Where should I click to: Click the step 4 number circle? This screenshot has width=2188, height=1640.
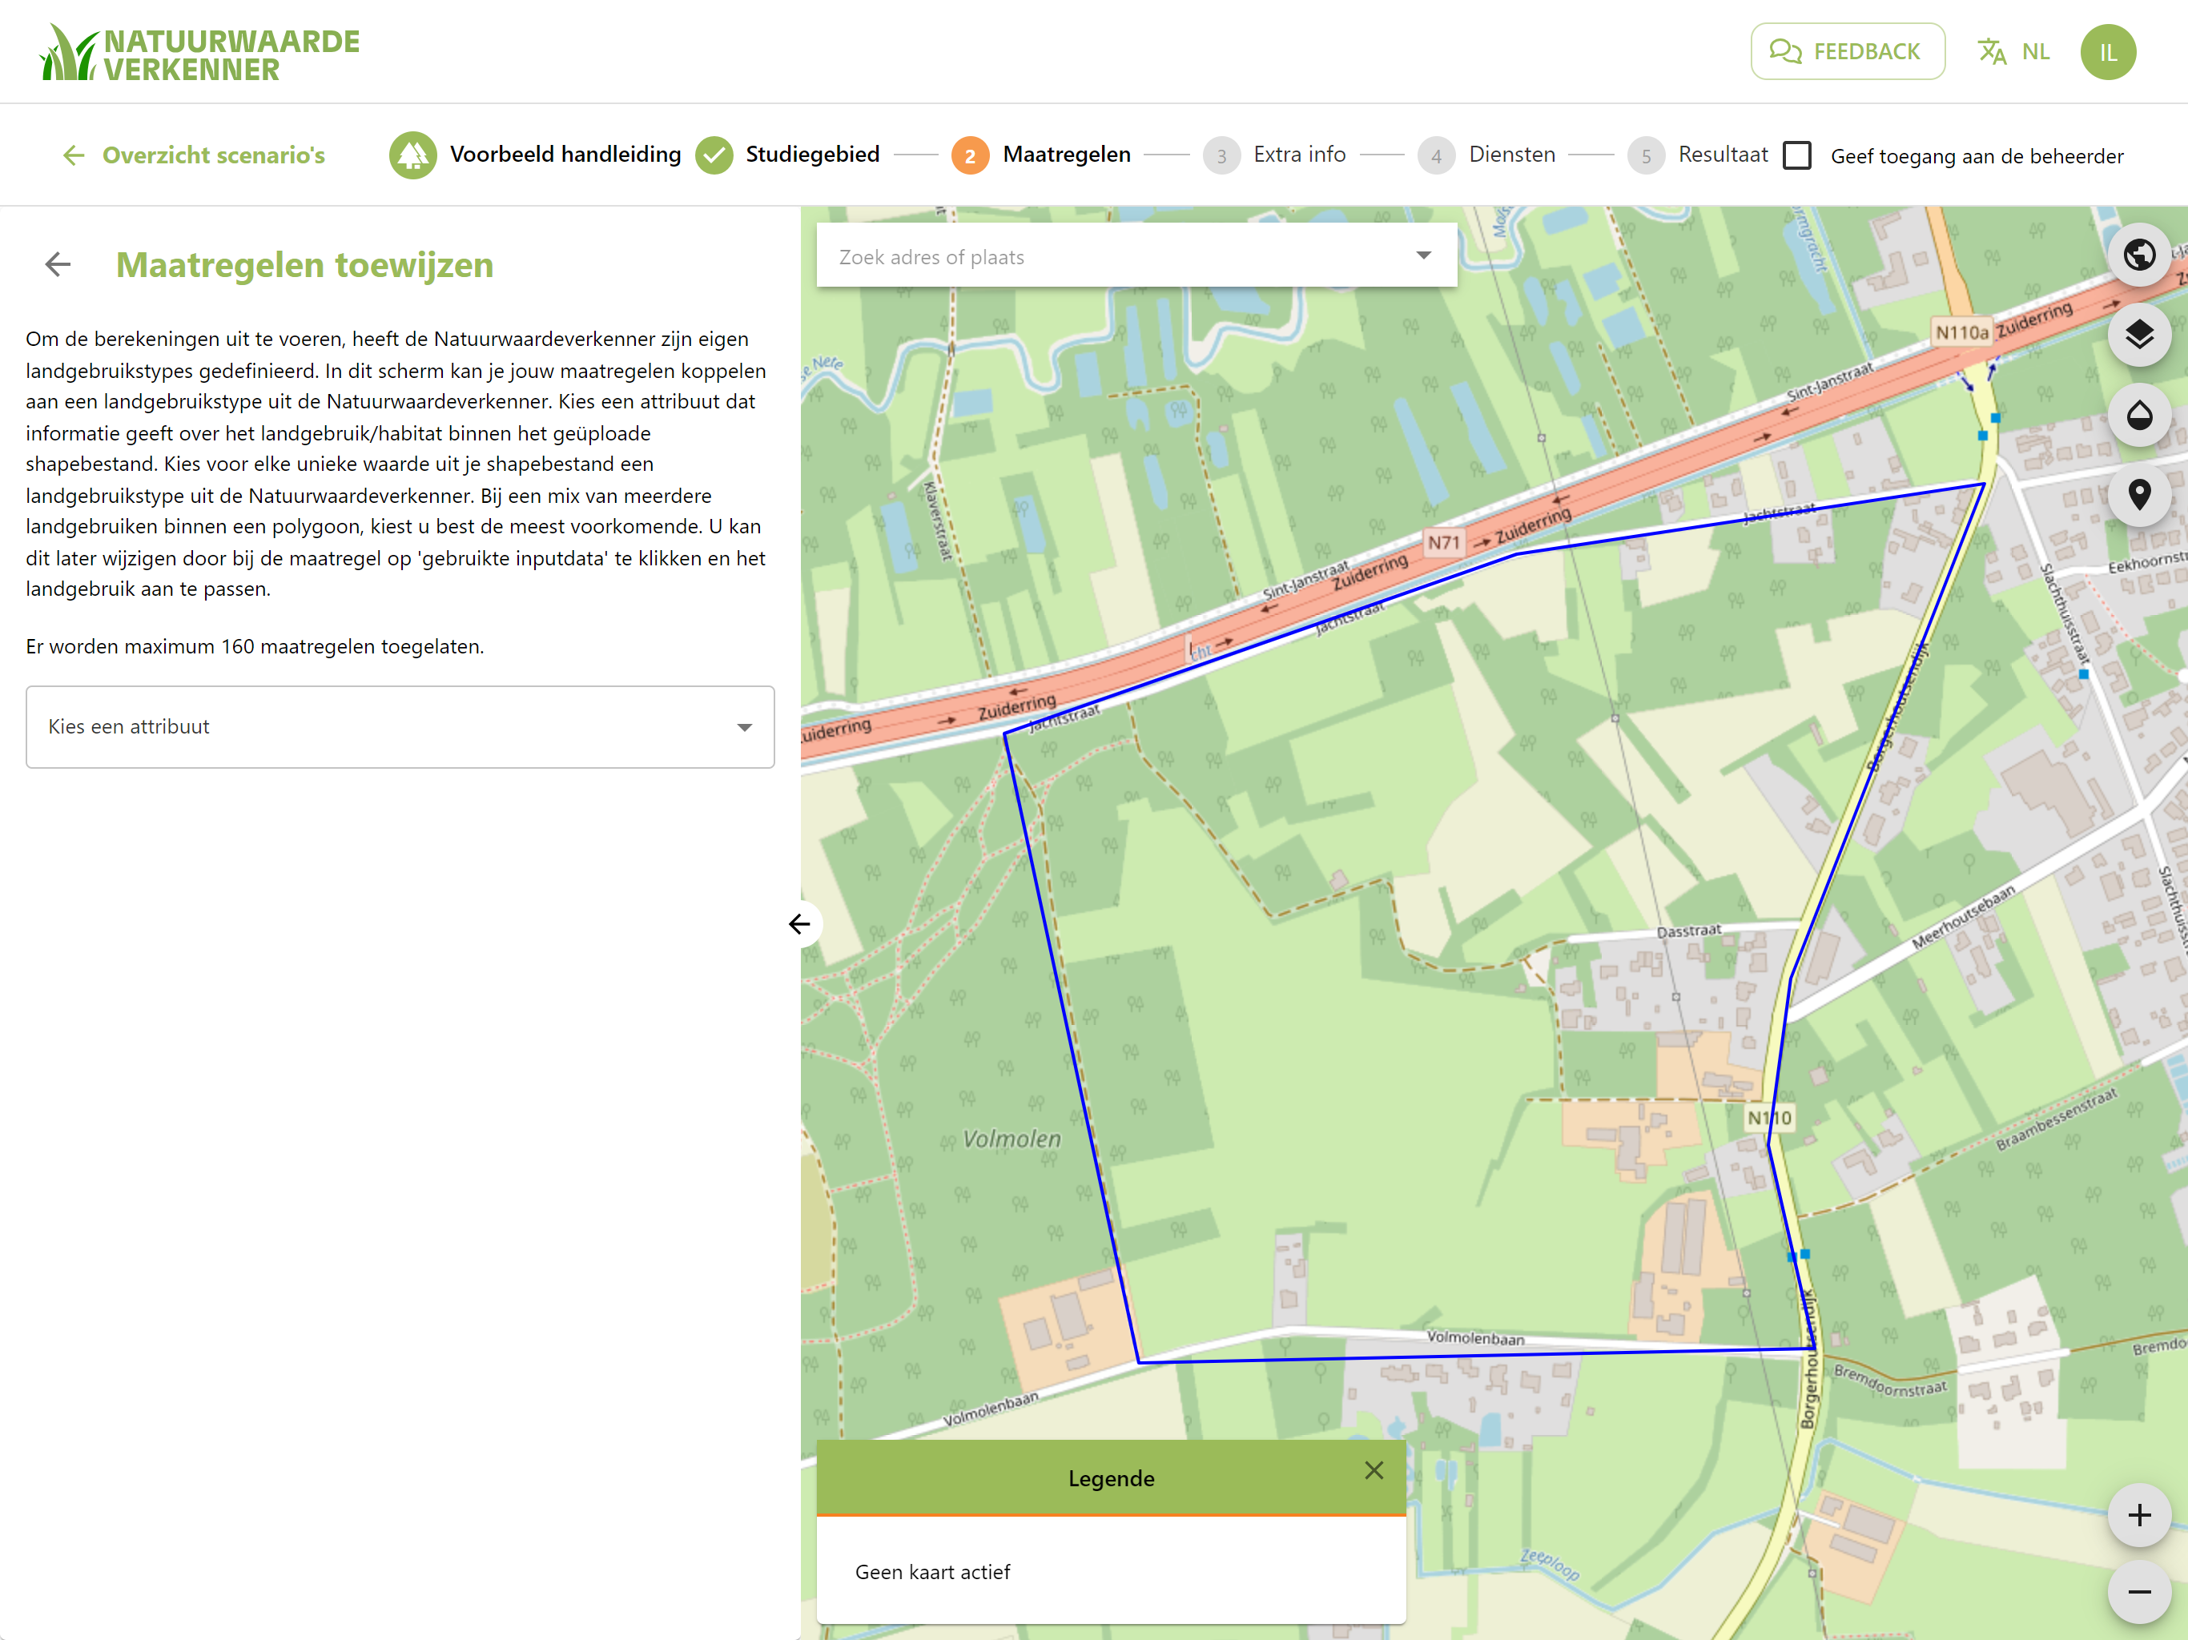[1436, 155]
